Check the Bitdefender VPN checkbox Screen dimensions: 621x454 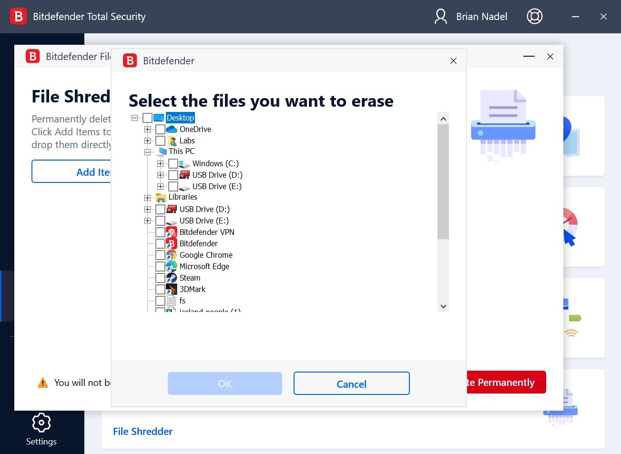[x=160, y=232]
